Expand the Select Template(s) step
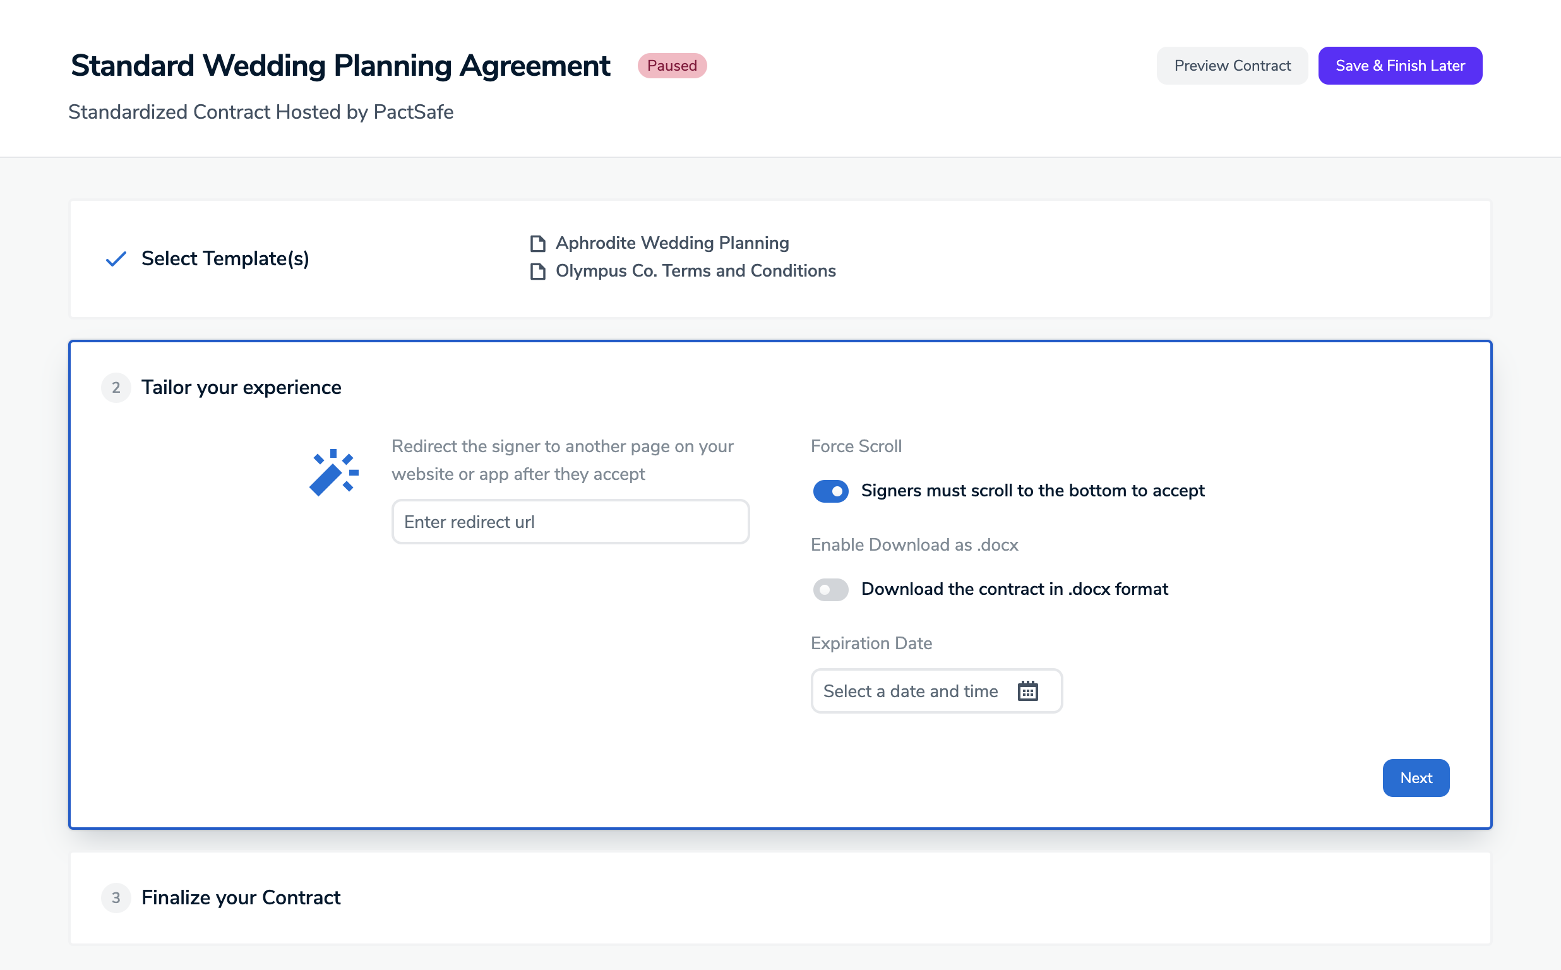1561x970 pixels. click(x=780, y=258)
